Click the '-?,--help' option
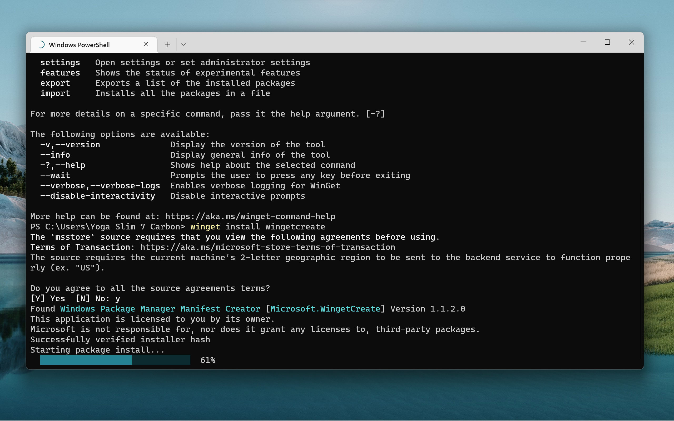Viewport: 674px width, 421px height. (x=63, y=165)
